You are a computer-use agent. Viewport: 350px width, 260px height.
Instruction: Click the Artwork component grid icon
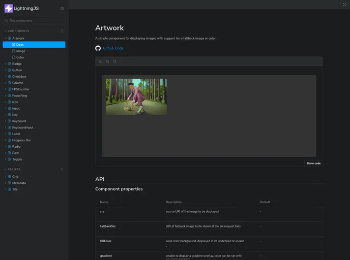tap(9, 38)
